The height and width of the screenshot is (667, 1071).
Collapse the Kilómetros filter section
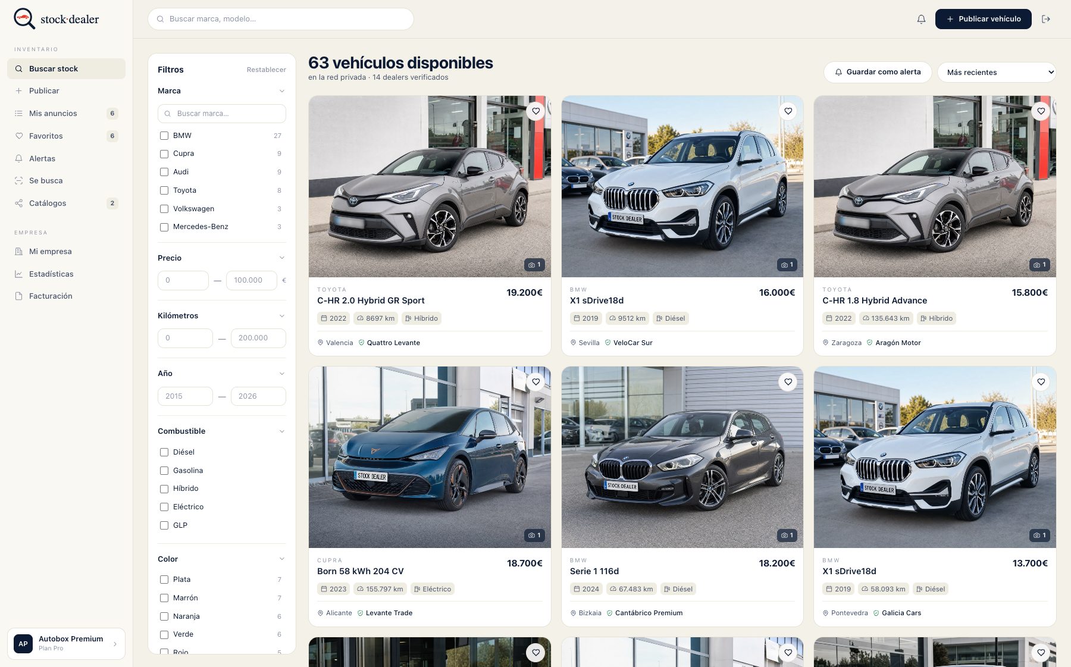(281, 316)
